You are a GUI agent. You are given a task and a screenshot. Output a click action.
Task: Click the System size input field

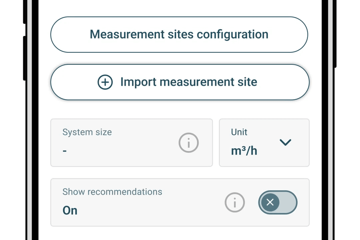coord(120,142)
